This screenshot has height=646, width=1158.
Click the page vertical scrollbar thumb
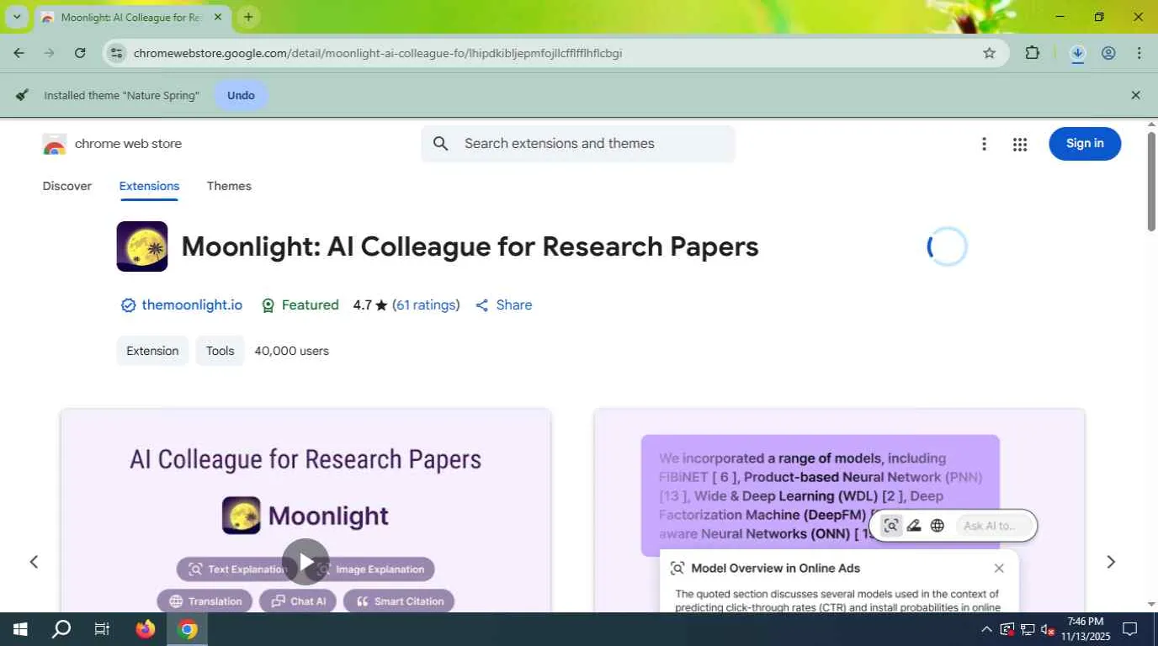point(1151,181)
